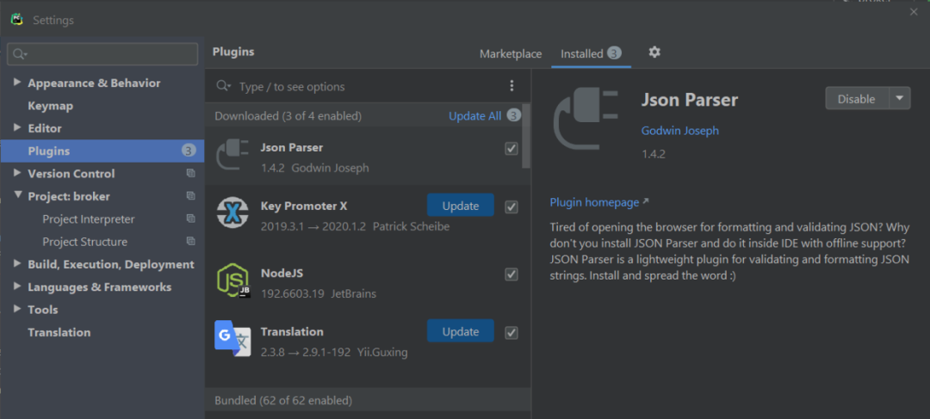Image resolution: width=930 pixels, height=419 pixels.
Task: Click the Disable button for Json Parser
Action: coord(857,98)
